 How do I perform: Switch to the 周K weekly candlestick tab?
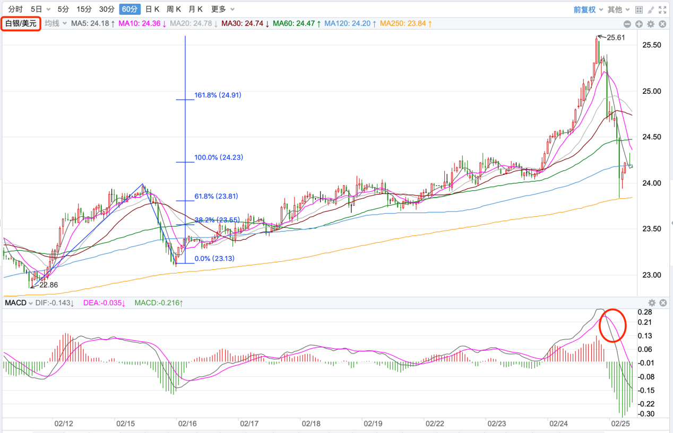pos(174,9)
